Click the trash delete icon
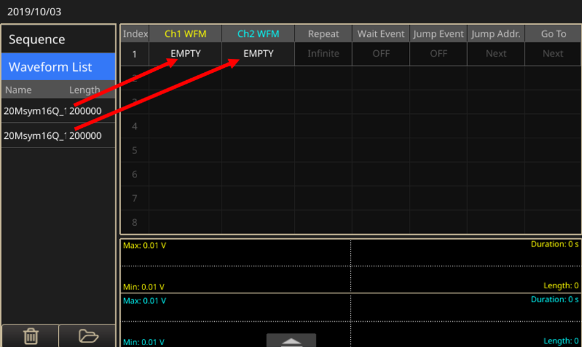The image size is (582, 347). [x=30, y=336]
